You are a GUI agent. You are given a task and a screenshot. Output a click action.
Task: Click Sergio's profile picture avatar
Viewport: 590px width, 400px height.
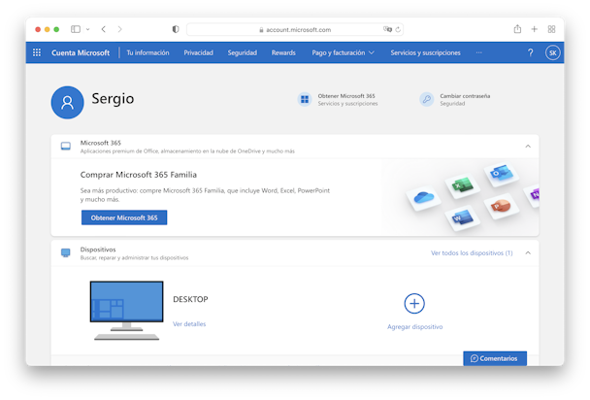coord(67,102)
